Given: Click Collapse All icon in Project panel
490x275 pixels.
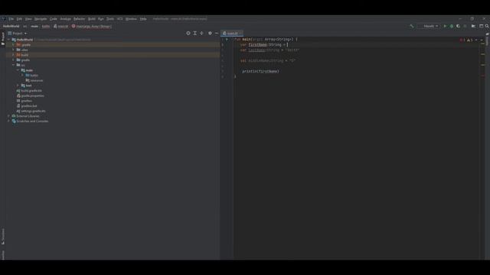Looking at the screenshot, I should tap(201, 33).
